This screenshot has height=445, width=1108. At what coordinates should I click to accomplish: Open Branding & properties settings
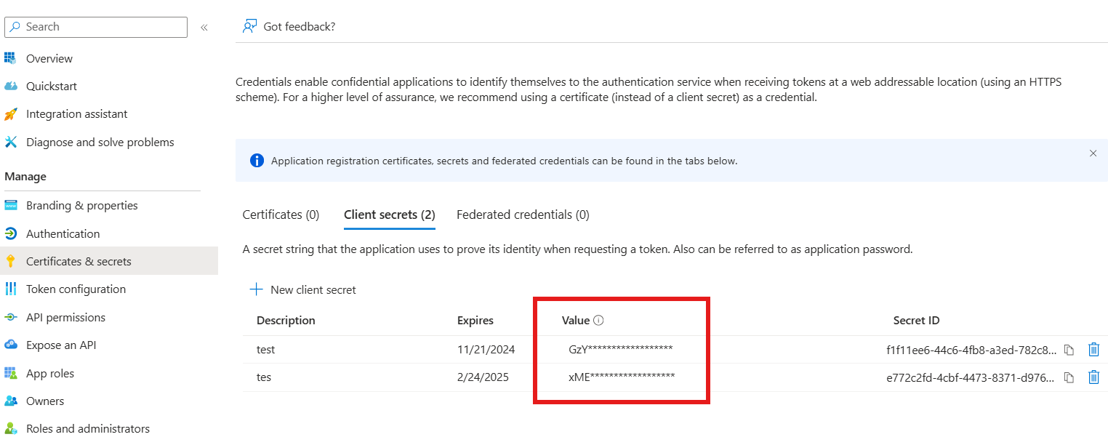click(81, 205)
